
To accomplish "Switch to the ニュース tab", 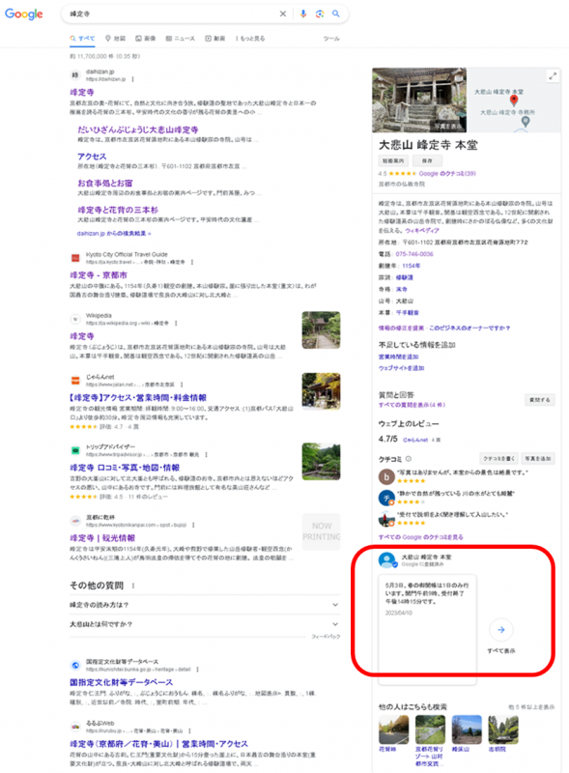I will pyautogui.click(x=180, y=39).
